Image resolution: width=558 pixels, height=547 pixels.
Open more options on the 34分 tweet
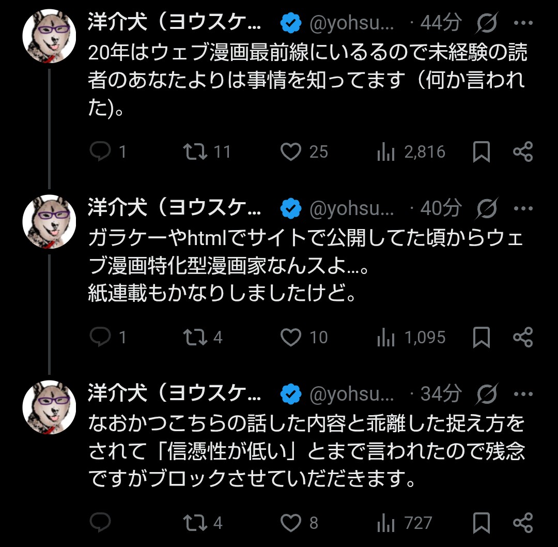click(524, 394)
